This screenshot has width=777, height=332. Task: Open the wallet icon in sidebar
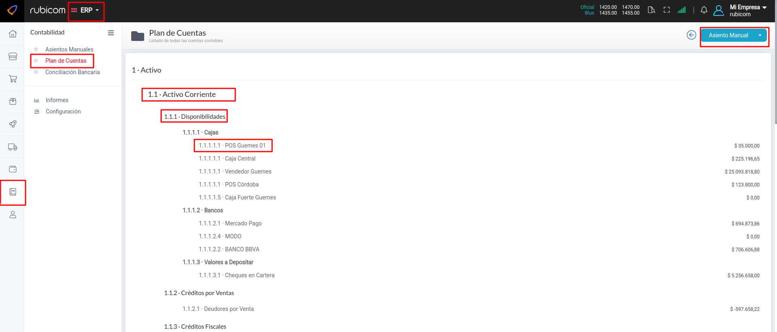tap(13, 169)
